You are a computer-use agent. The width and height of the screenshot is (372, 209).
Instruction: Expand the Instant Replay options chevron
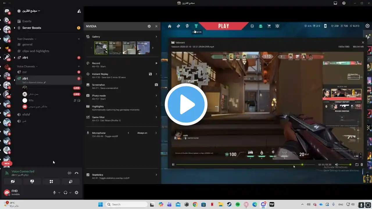coord(156,74)
